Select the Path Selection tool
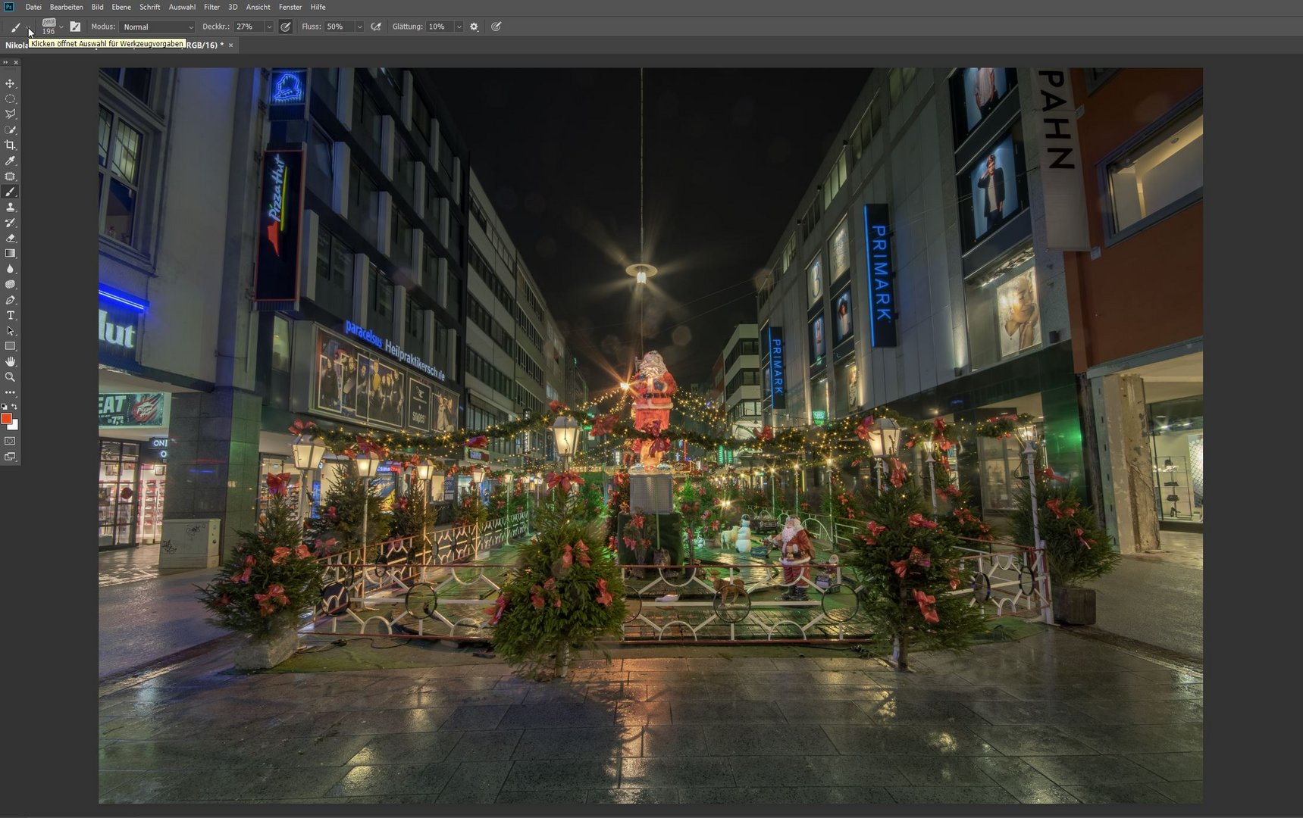The width and height of the screenshot is (1303, 818). [x=10, y=331]
